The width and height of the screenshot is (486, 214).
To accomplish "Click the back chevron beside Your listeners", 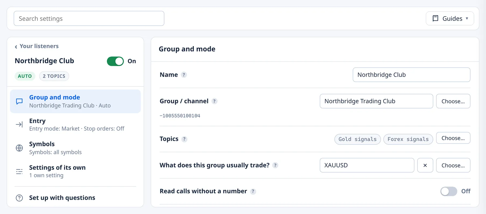I will pos(16,46).
